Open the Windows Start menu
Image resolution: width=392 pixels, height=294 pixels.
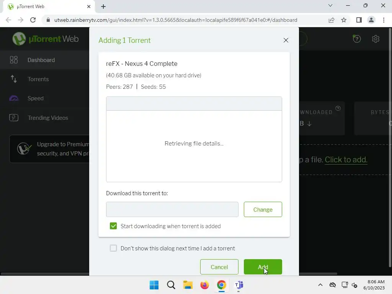154,285
